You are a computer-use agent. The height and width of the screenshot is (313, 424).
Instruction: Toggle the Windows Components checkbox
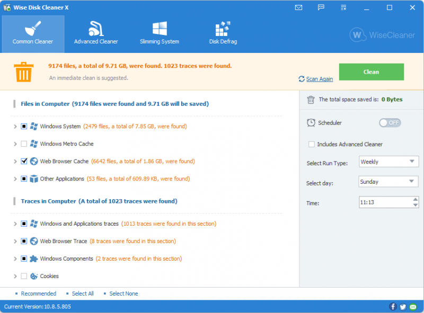coord(24,258)
